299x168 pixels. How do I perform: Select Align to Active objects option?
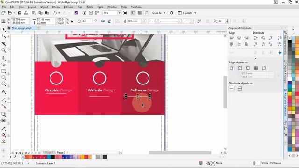pos(232,68)
